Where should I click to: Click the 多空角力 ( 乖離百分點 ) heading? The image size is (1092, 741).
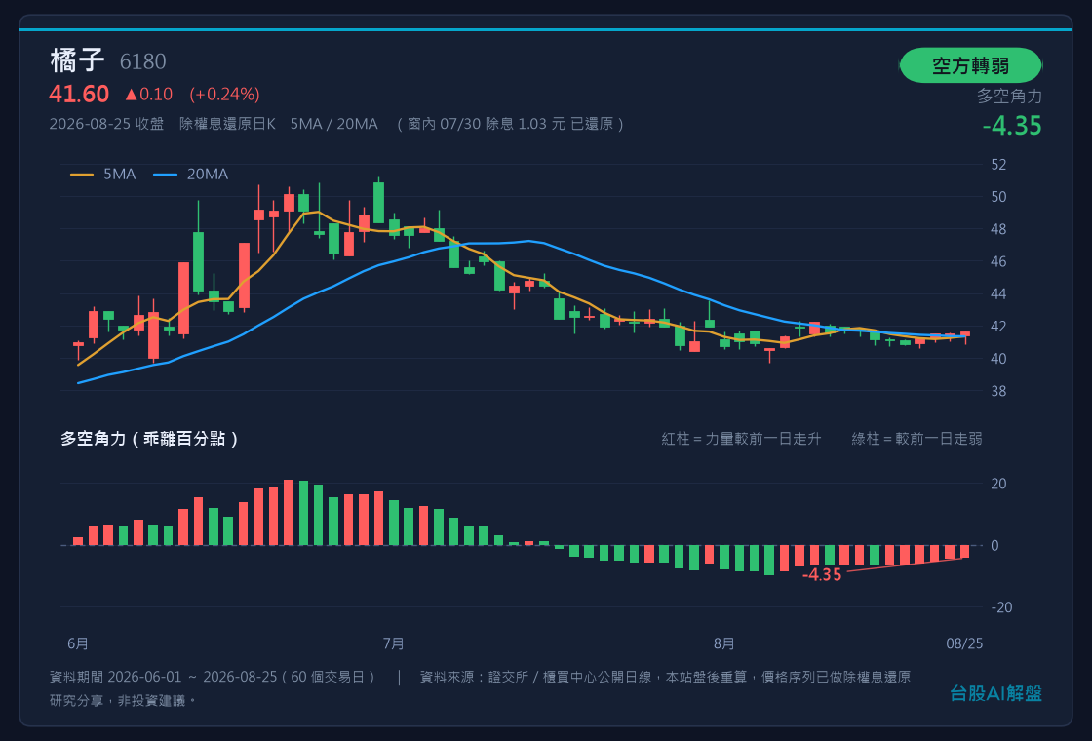coord(150,439)
